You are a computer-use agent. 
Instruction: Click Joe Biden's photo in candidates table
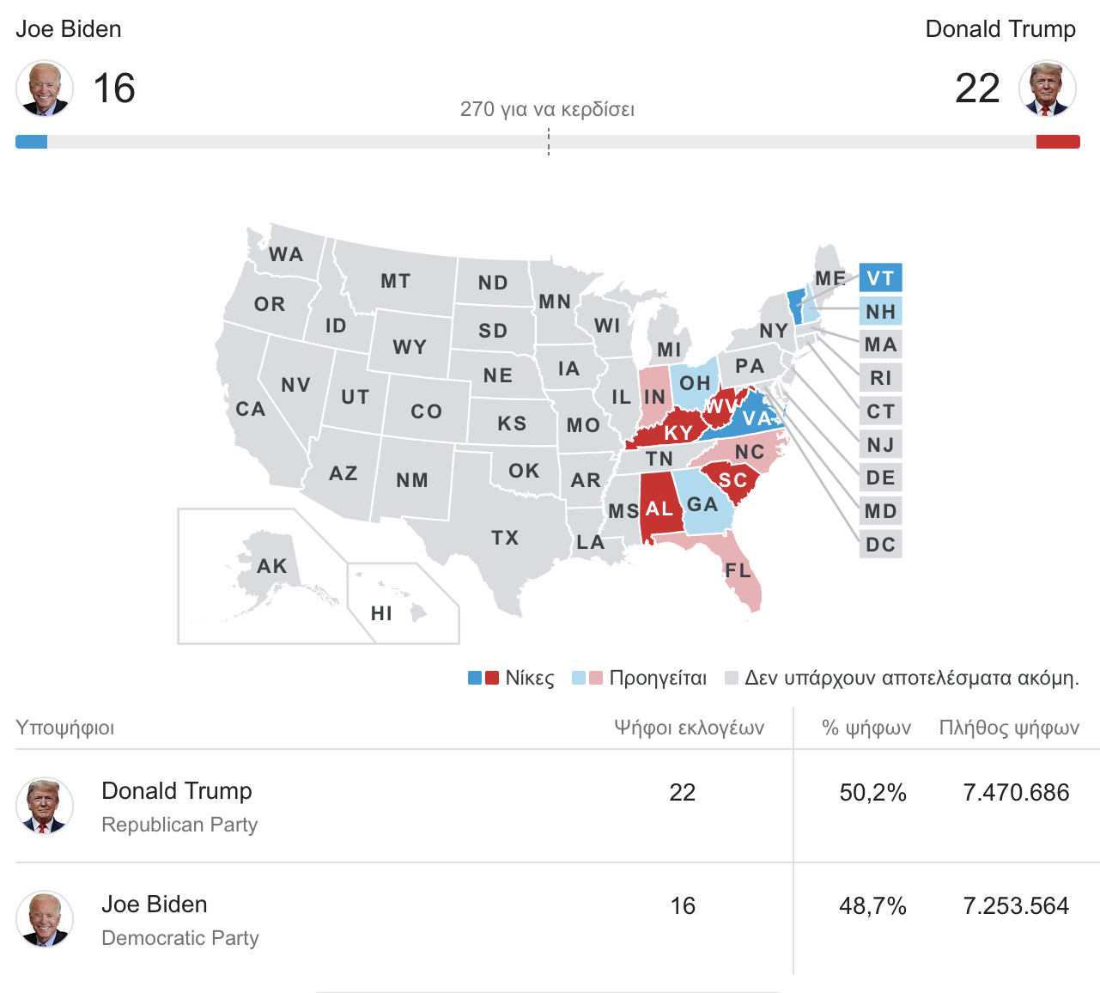pos(45,919)
